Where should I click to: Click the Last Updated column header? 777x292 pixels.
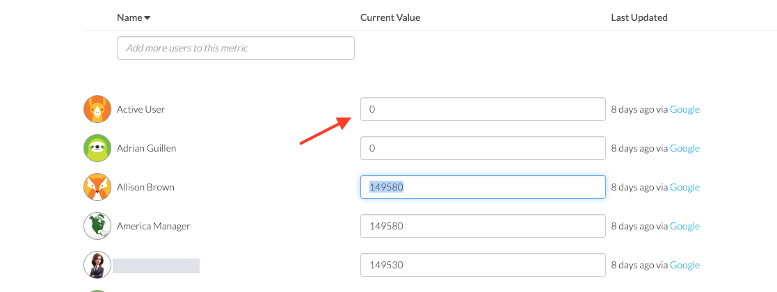(639, 17)
